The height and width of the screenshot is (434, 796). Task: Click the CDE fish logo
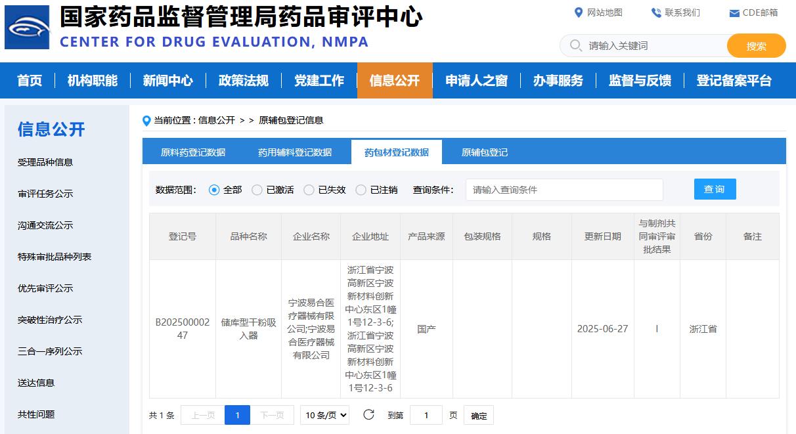coord(27,28)
